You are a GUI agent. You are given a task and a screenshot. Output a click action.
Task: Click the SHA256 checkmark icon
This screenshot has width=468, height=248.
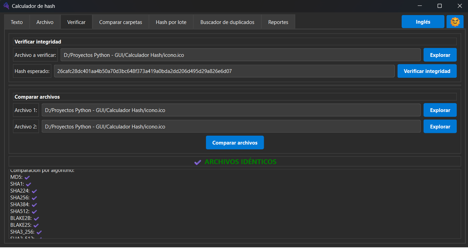pyautogui.click(x=34, y=198)
